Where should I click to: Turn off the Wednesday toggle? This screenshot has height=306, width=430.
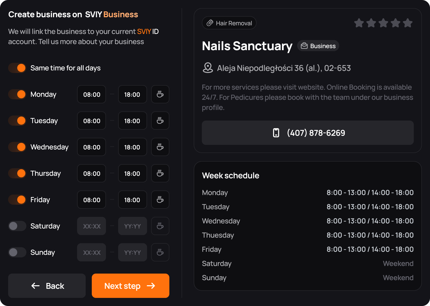tap(17, 147)
